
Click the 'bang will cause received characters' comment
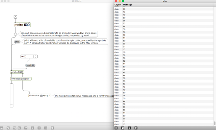(x=59, y=34)
